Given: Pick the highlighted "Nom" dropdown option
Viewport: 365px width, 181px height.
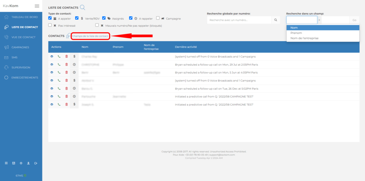Looking at the screenshot, I should 294,27.
